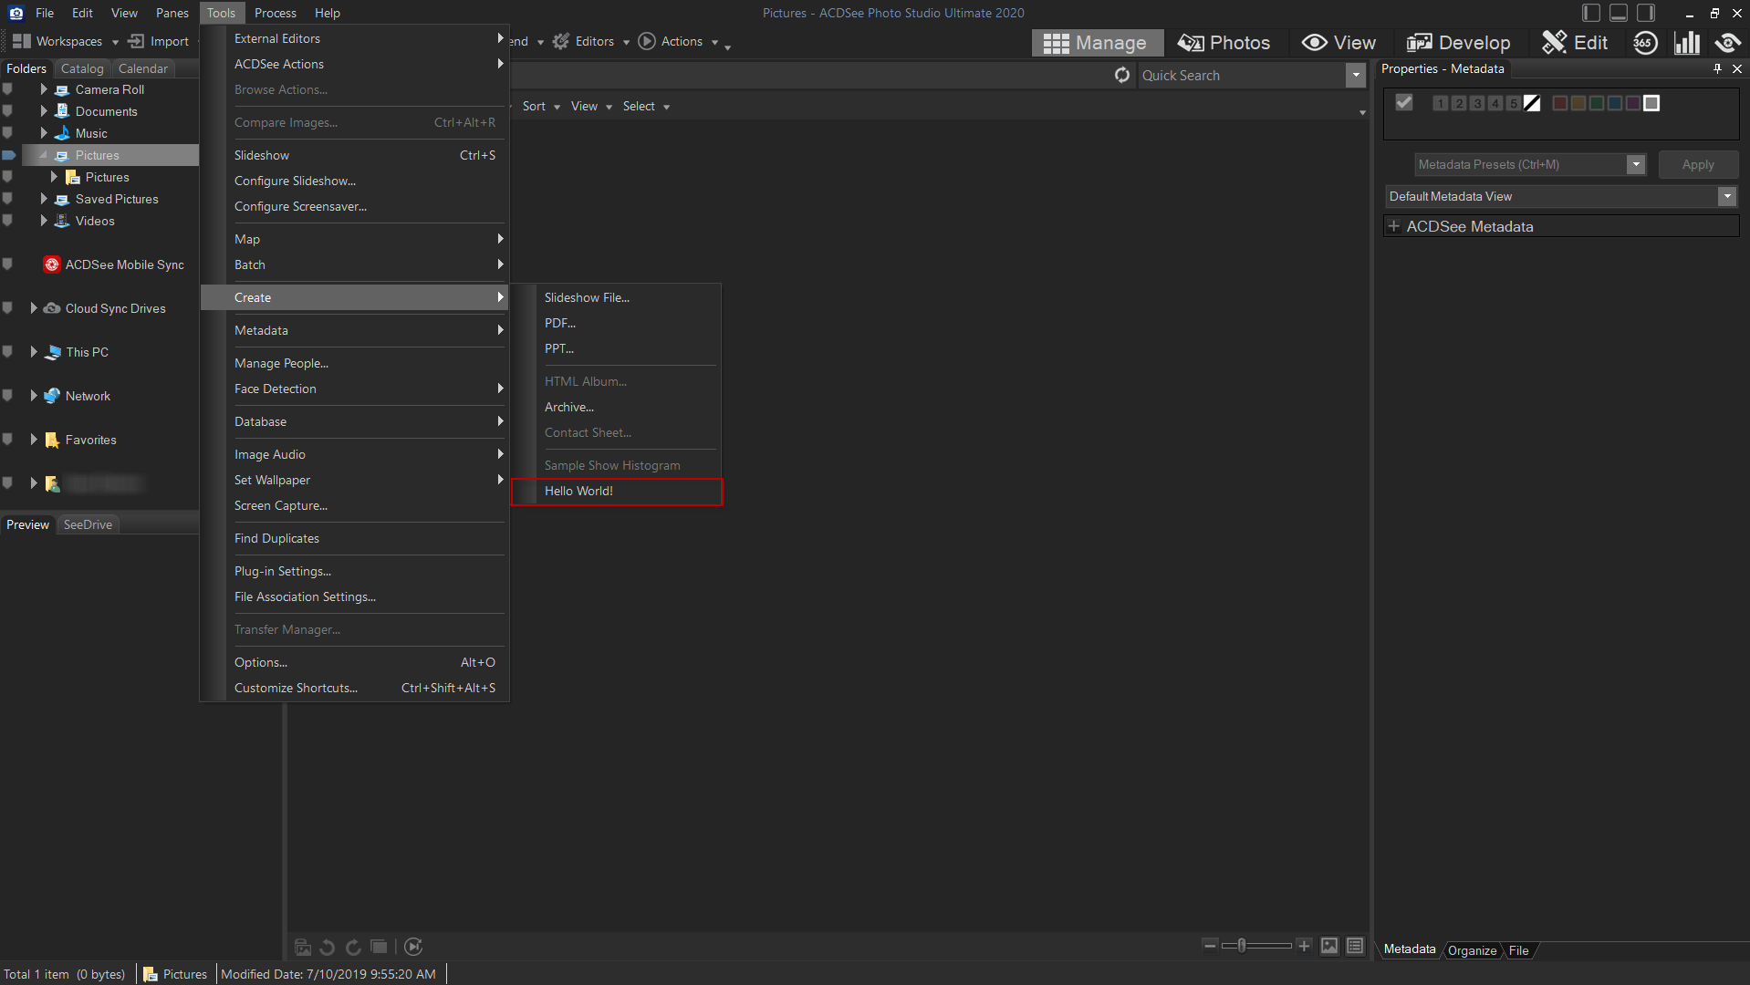Open Options... from Tools menu
This screenshot has width=1750, height=985.
coord(355,663)
